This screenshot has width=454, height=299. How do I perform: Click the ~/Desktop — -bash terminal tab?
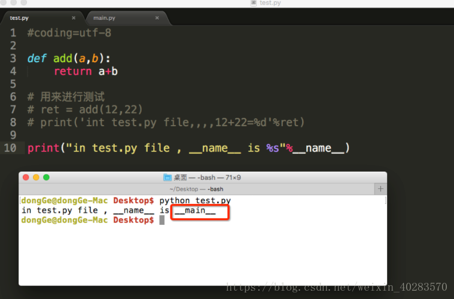196,189
